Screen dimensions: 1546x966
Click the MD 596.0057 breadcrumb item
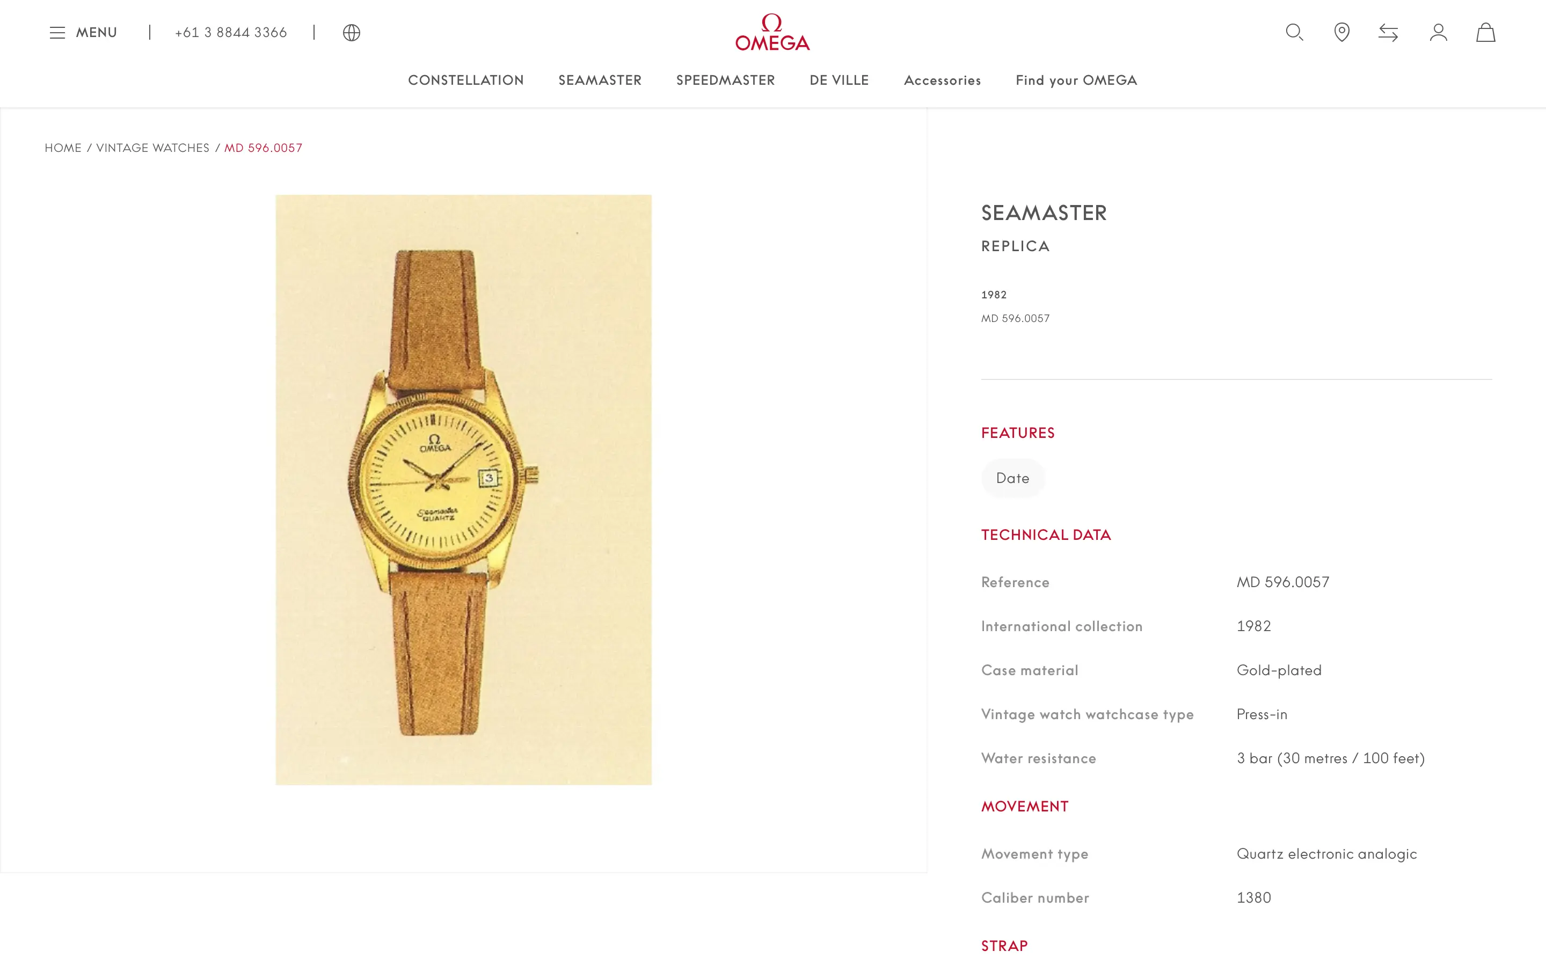263,148
